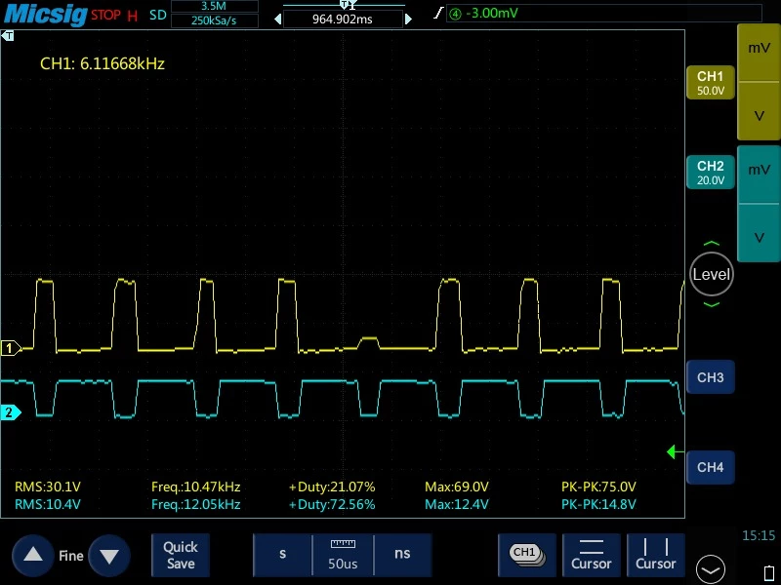Select the Freq.:12.05kHz measurement

(196, 504)
